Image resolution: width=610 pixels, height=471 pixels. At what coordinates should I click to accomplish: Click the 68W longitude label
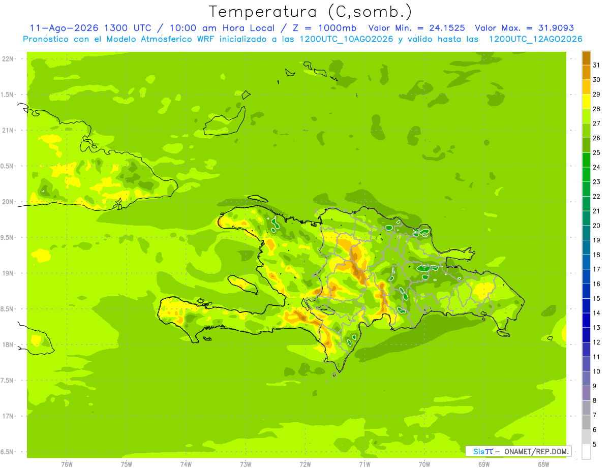[543, 464]
